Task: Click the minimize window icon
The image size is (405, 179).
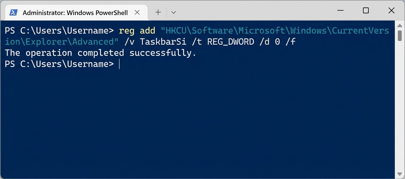Action: pos(340,11)
